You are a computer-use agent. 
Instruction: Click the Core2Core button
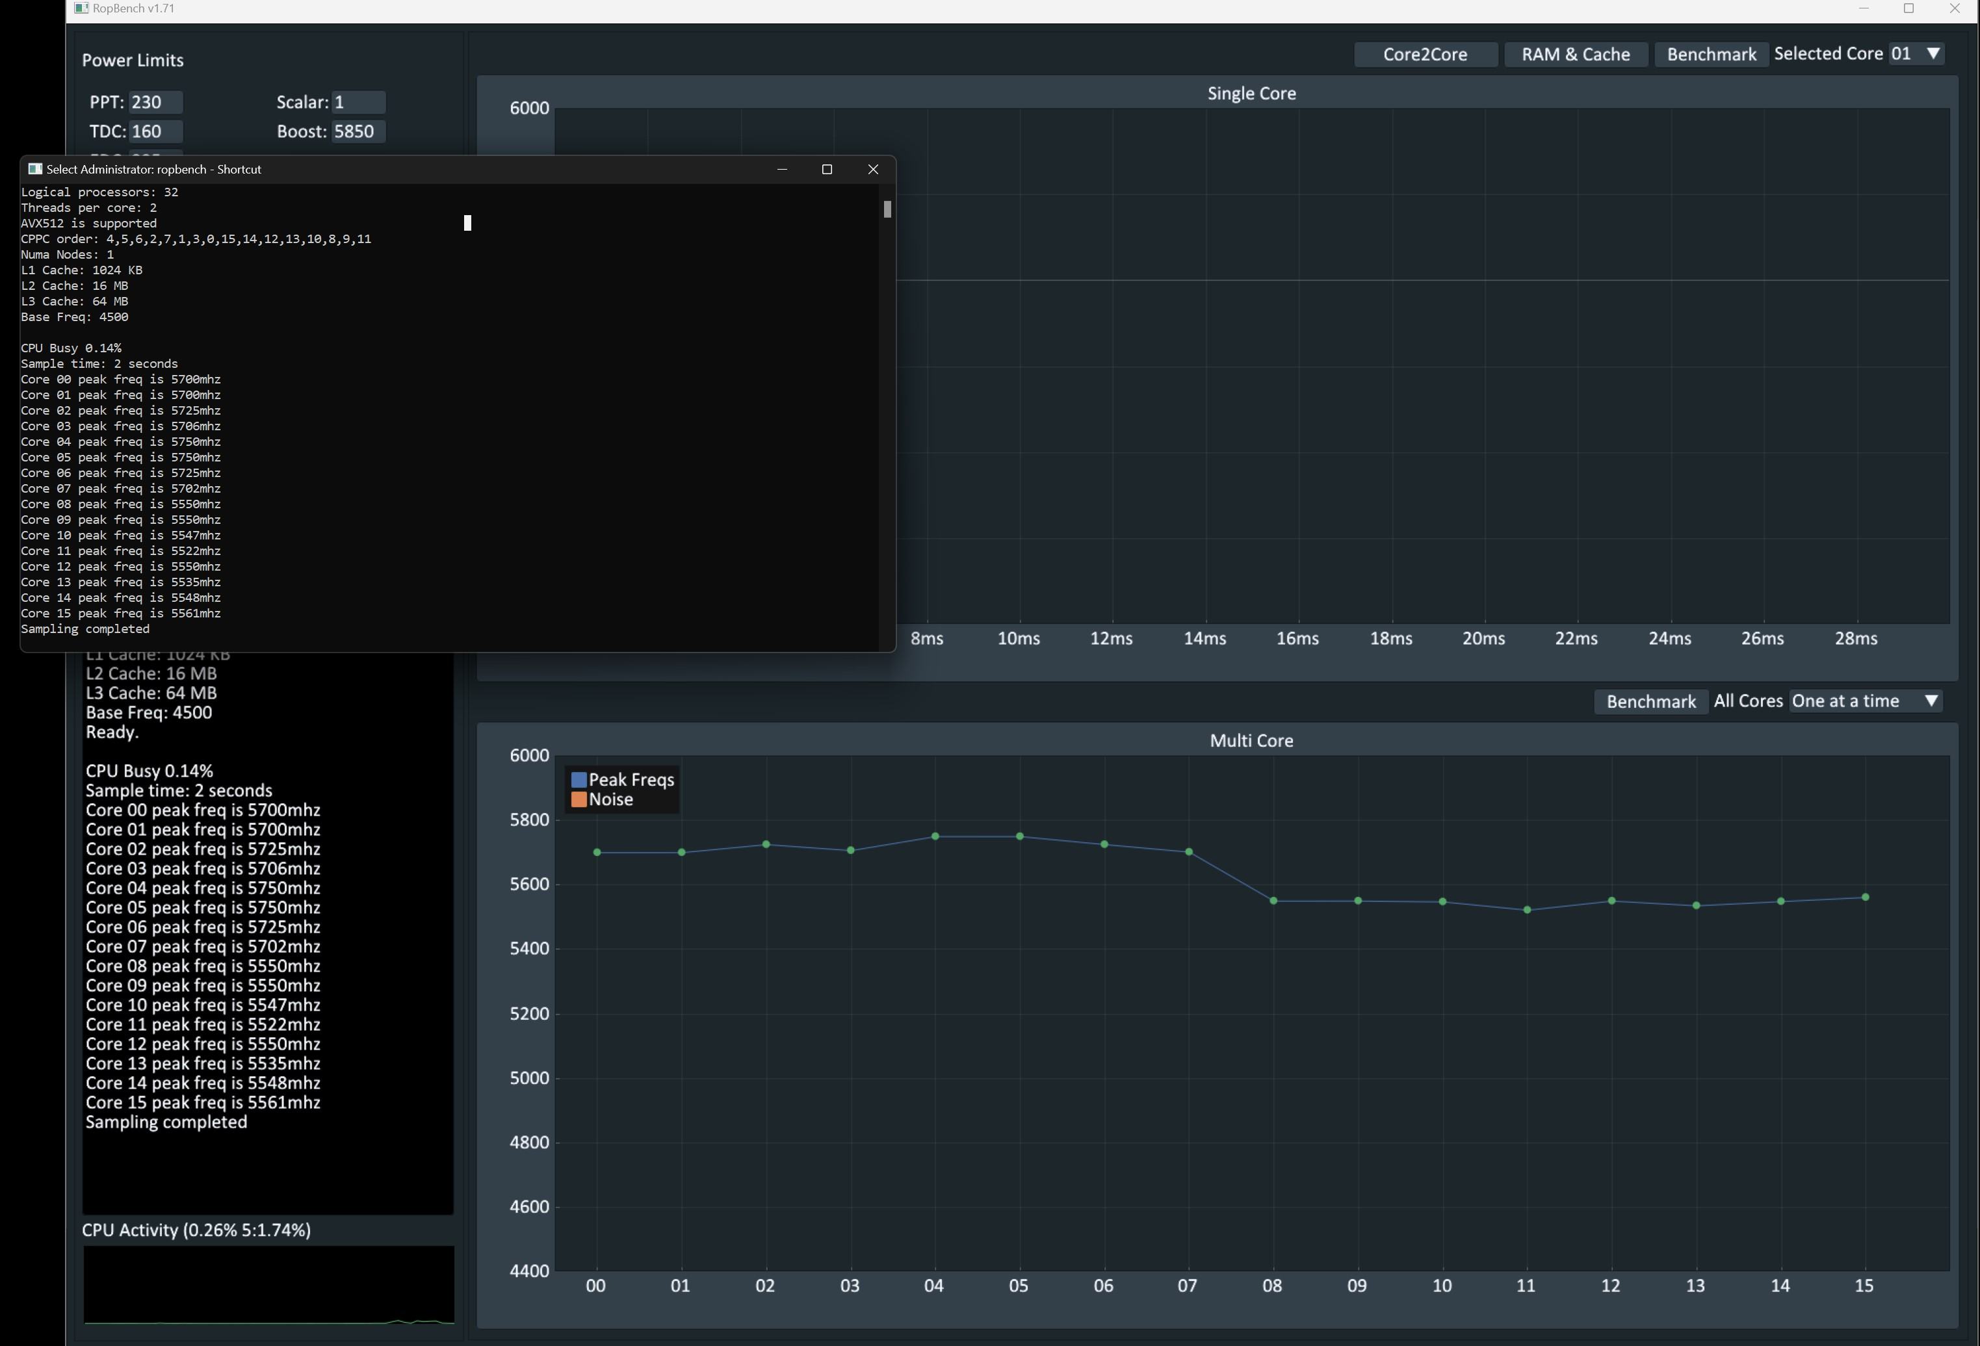pos(1424,55)
